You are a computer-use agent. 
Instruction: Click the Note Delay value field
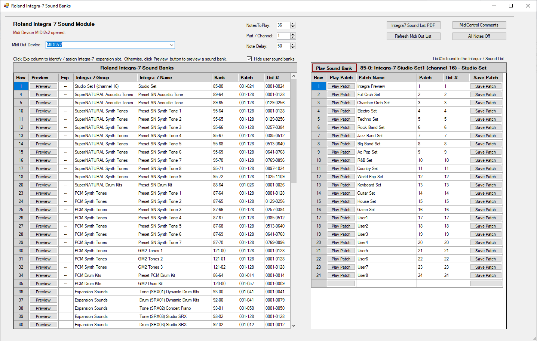283,46
